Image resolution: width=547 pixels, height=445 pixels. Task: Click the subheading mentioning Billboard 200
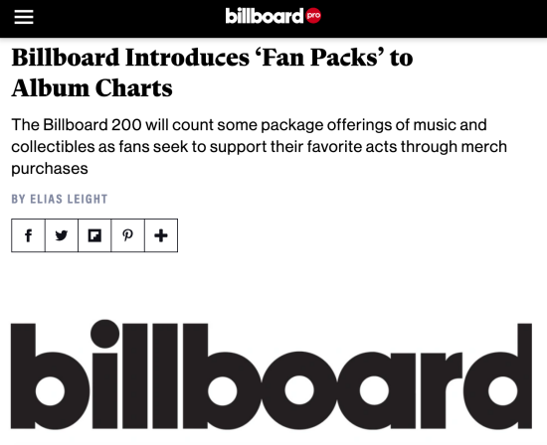click(x=259, y=146)
